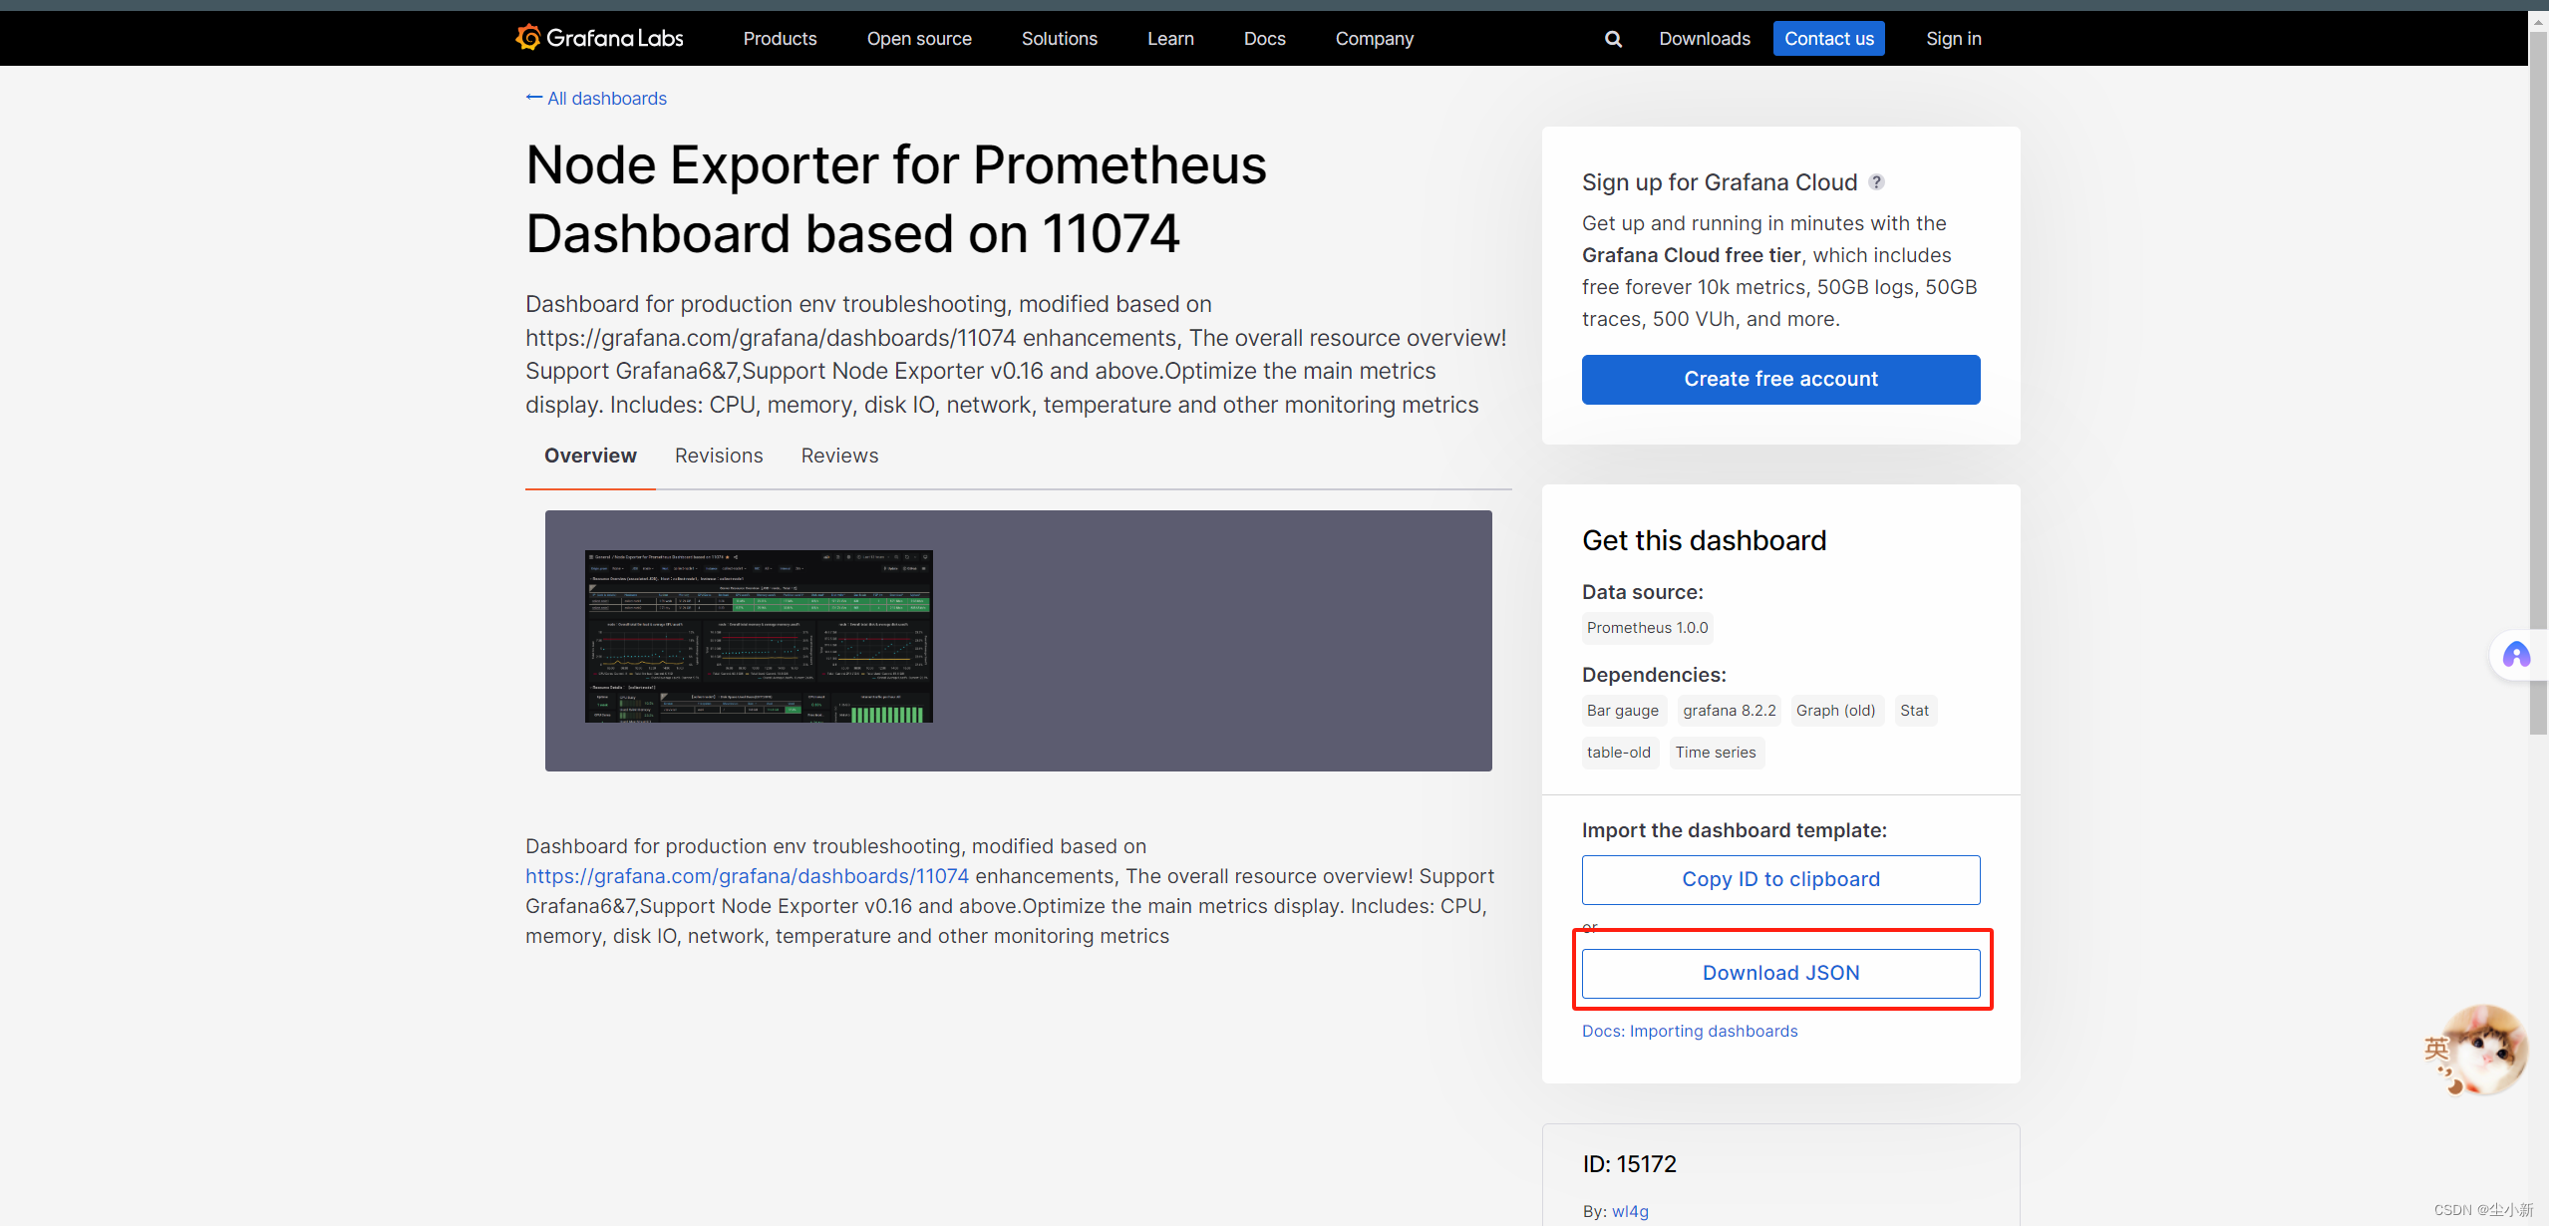Open author wl4g profile link
Screen dimensions: 2549x1226
pyautogui.click(x=1630, y=1211)
